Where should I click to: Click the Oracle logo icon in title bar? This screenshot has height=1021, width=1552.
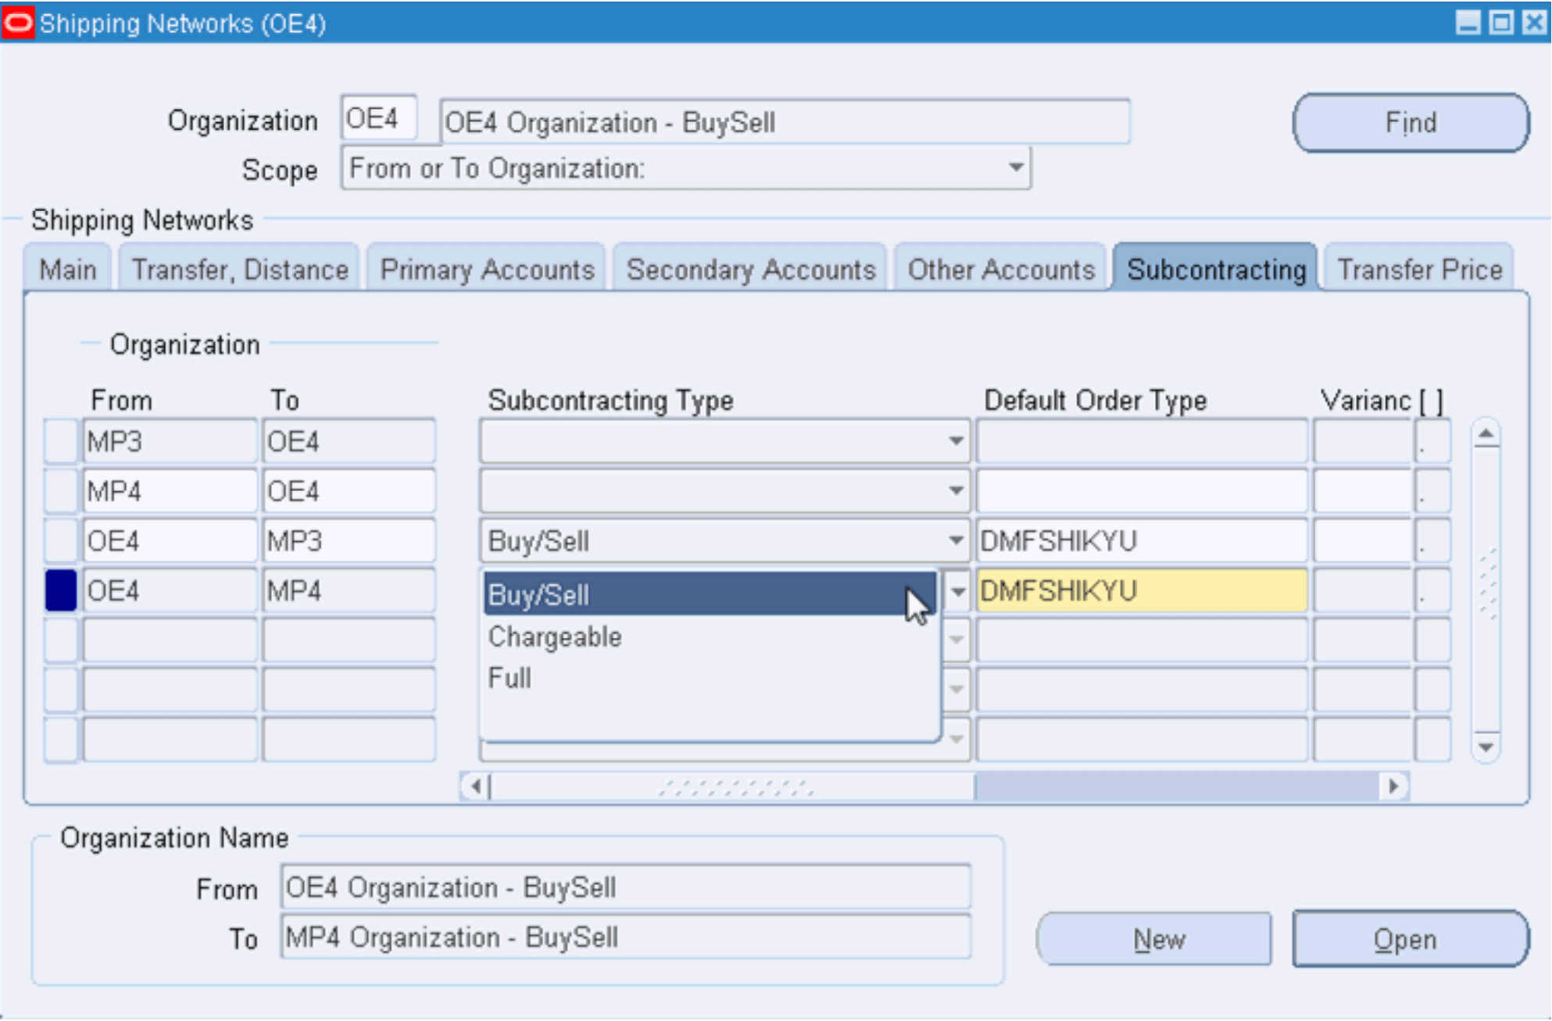point(17,22)
